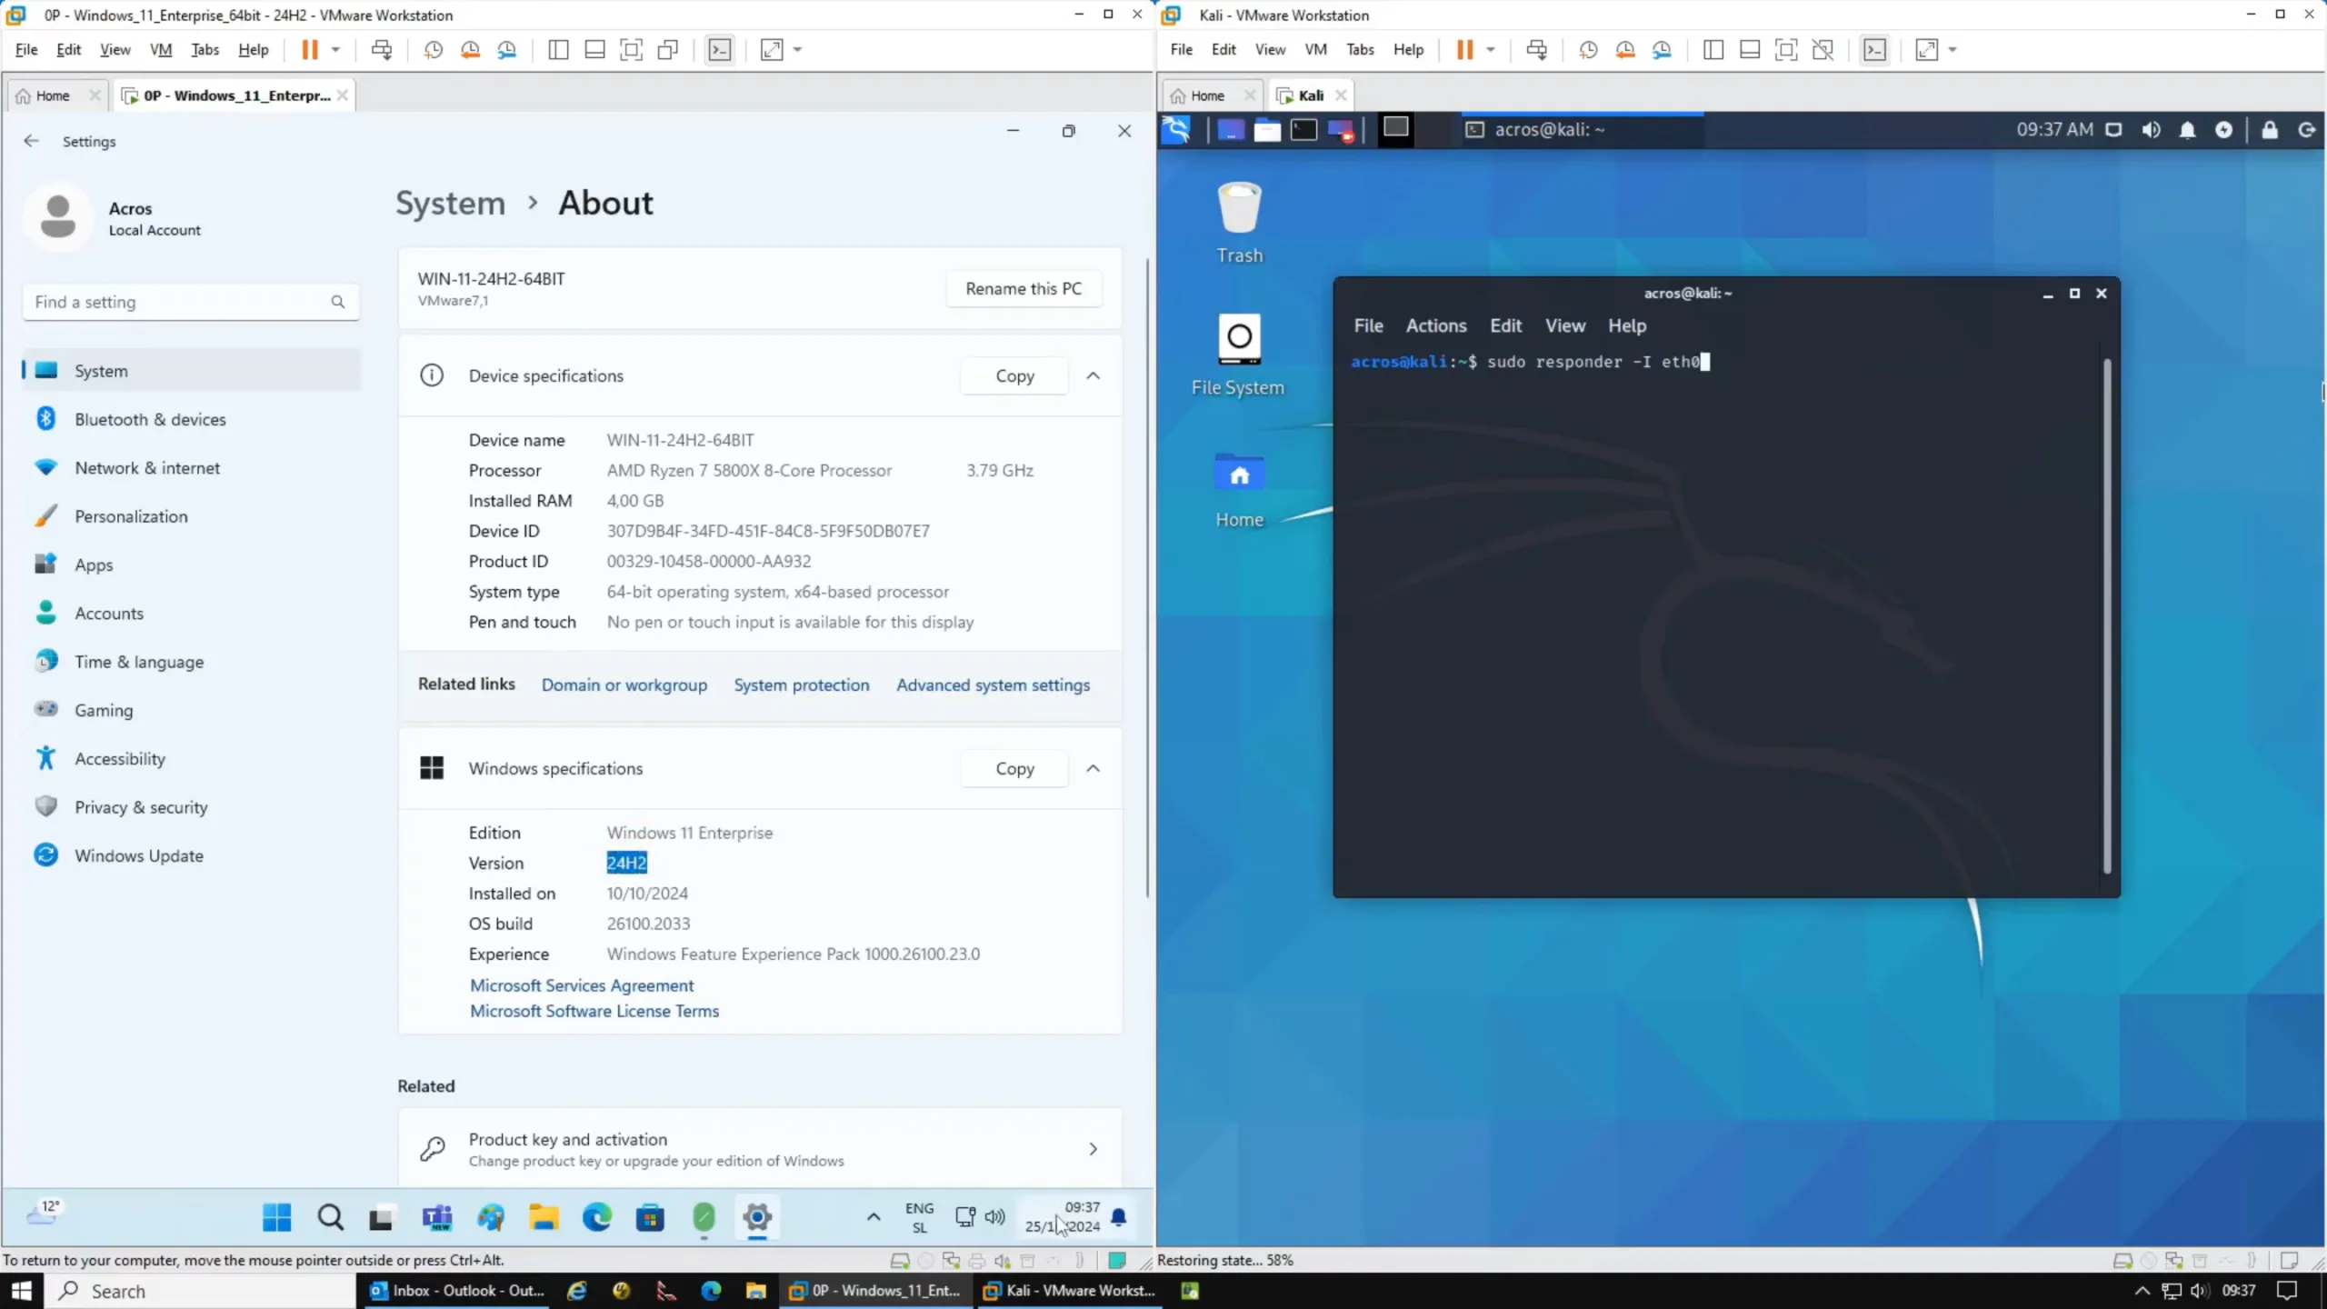
Task: Open Microsoft Software License Terms link
Action: pyautogui.click(x=594, y=1011)
